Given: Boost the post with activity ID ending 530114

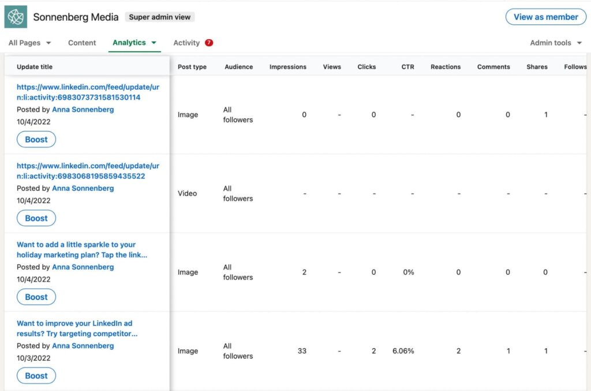Looking at the screenshot, I should (x=36, y=139).
